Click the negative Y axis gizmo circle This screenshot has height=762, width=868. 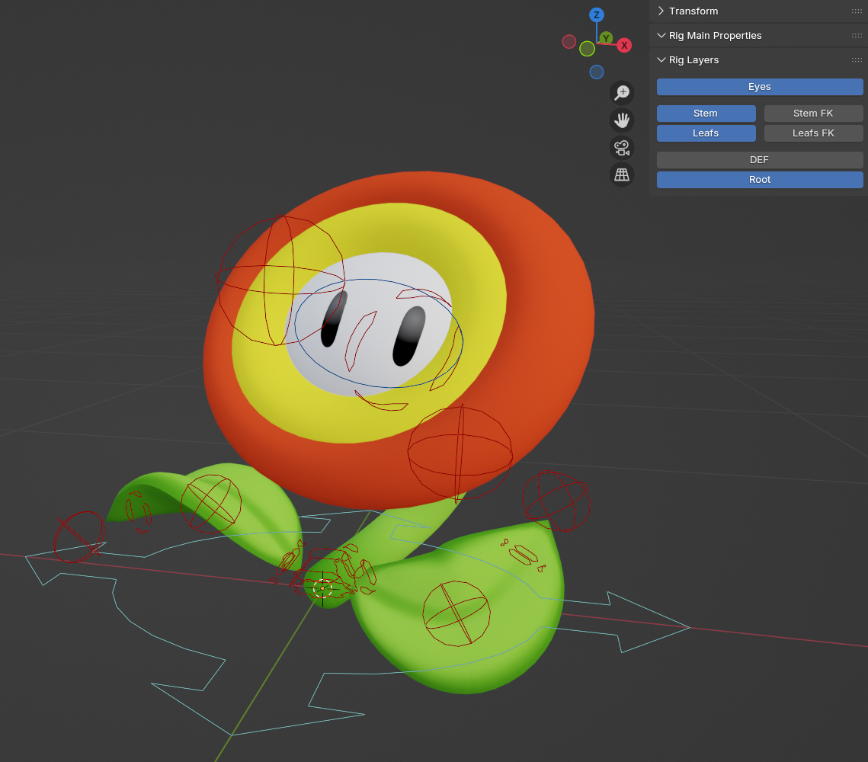(588, 49)
